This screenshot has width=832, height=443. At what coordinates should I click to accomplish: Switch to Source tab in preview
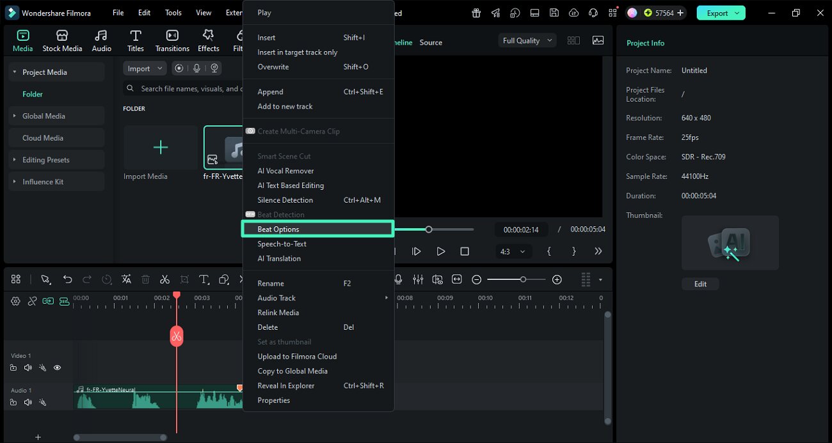click(x=431, y=42)
